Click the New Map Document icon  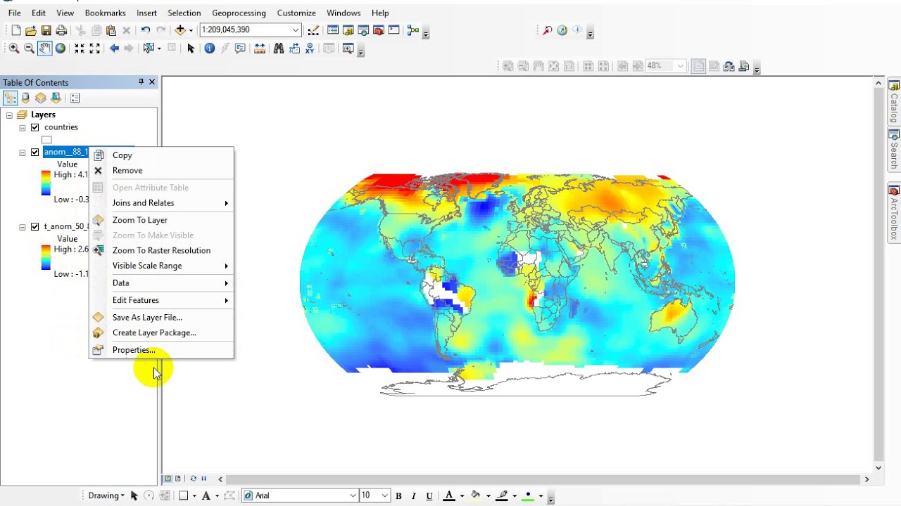point(15,30)
